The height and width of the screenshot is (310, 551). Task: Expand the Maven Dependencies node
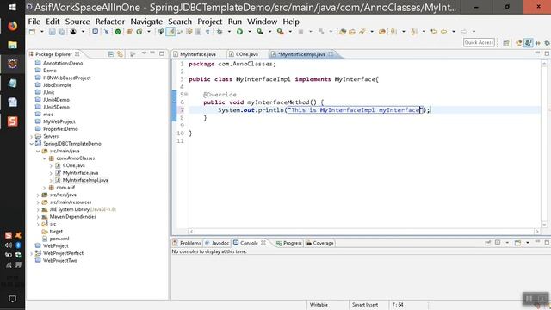(38, 217)
